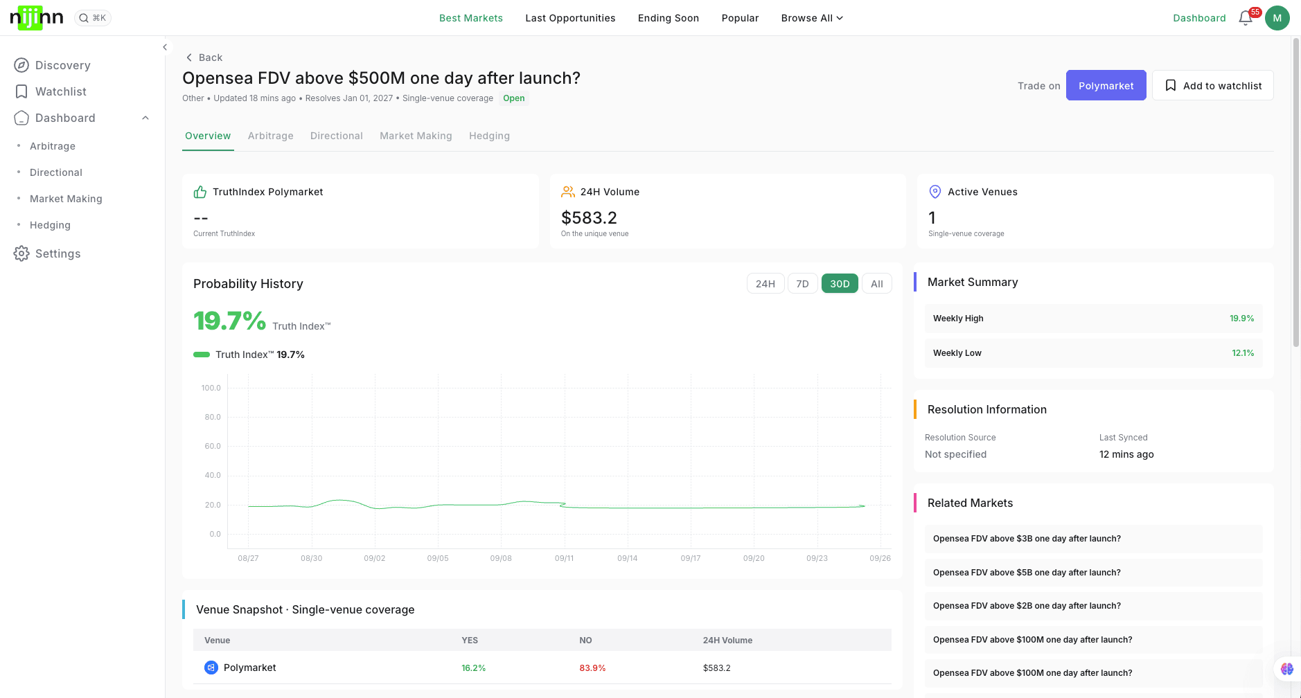Trade on Polymarket button
This screenshot has width=1301, height=698.
[1106, 85]
